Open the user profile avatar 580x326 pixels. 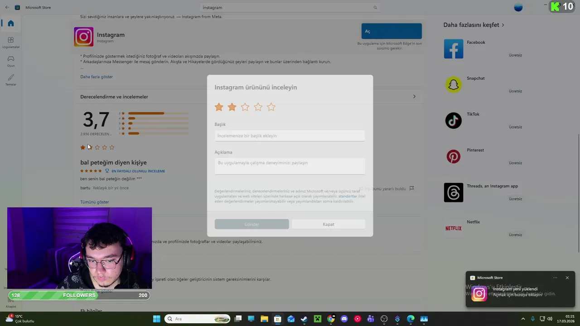tap(518, 7)
